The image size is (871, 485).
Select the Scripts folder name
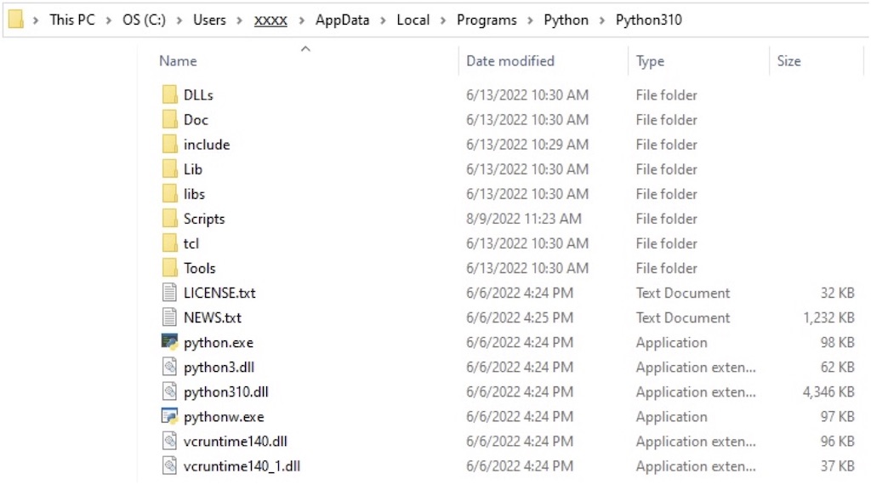point(204,219)
